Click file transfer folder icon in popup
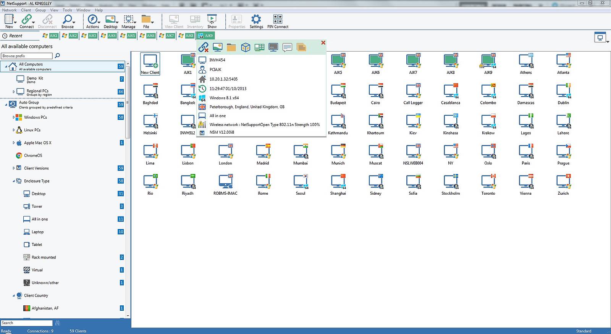The image size is (611, 334). (231, 47)
